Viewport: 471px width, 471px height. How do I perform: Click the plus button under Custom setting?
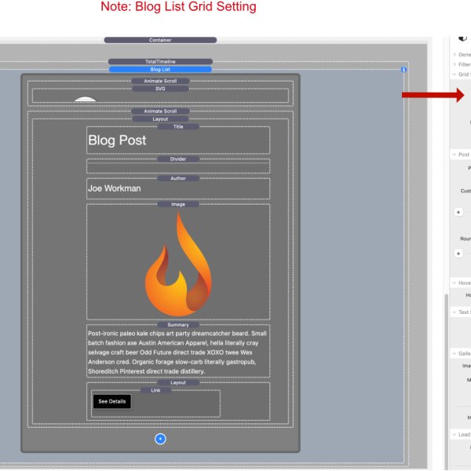click(458, 212)
